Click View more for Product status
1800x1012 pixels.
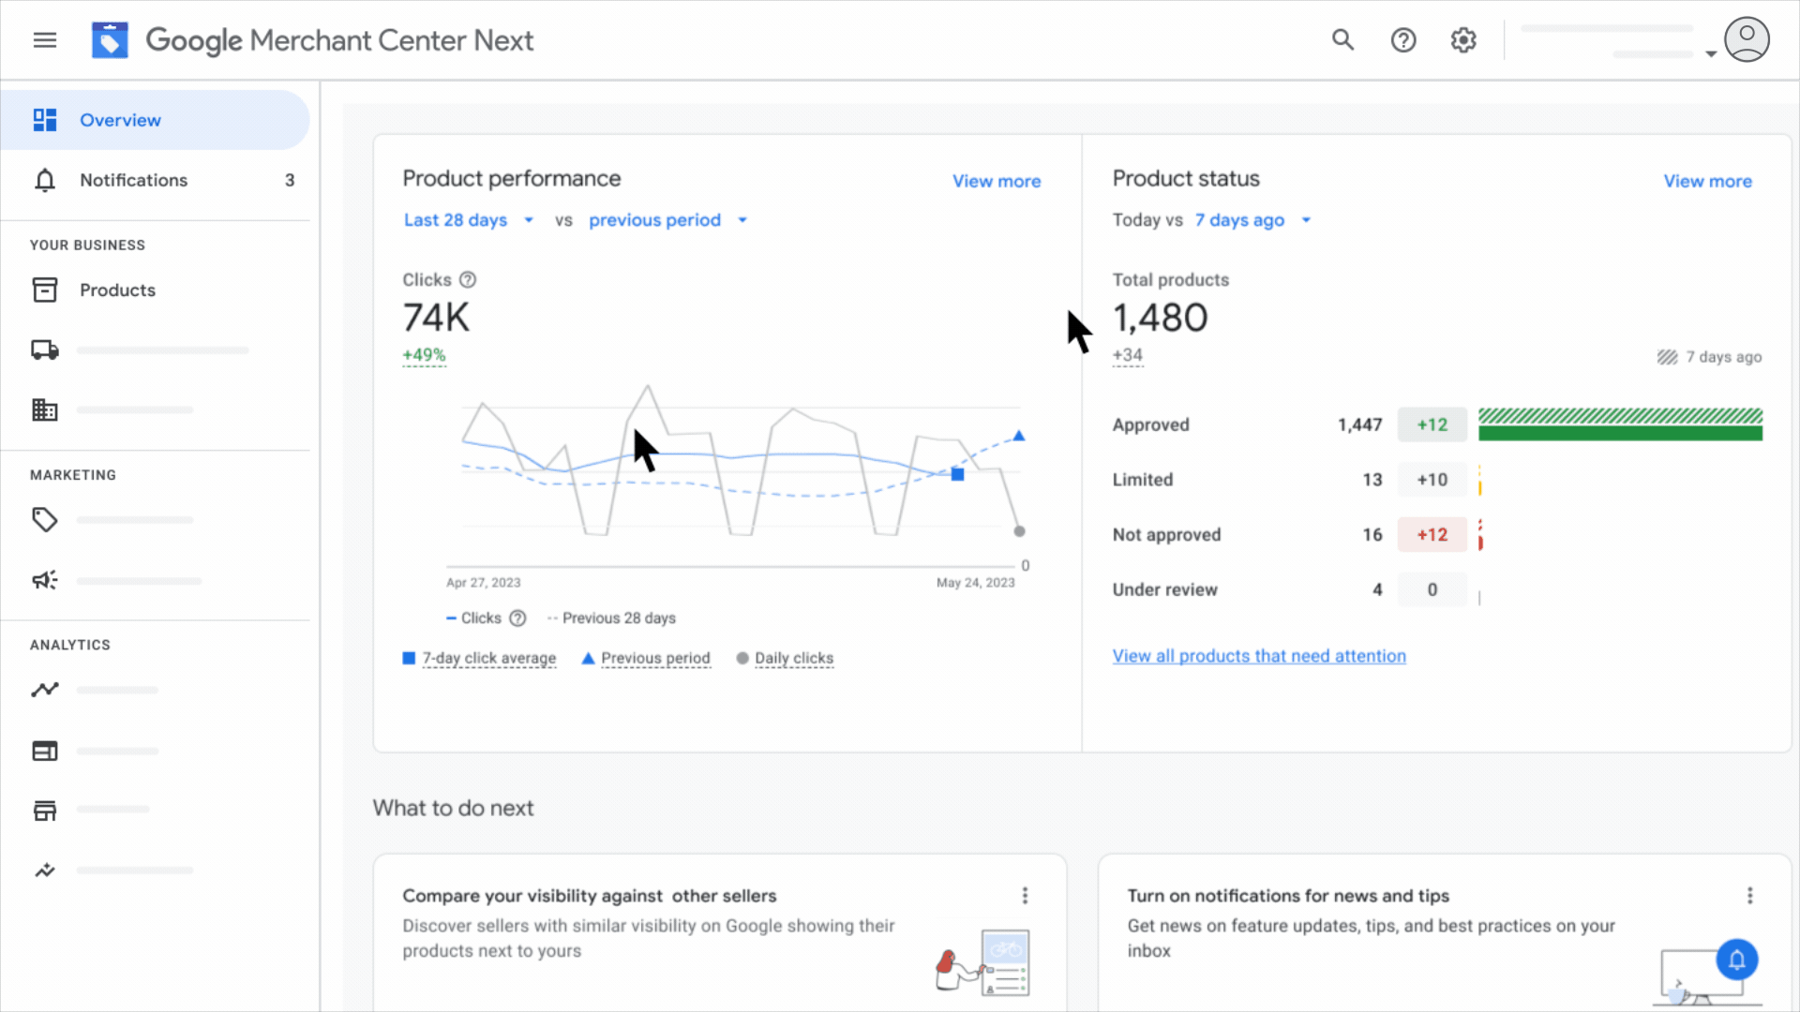pos(1707,181)
